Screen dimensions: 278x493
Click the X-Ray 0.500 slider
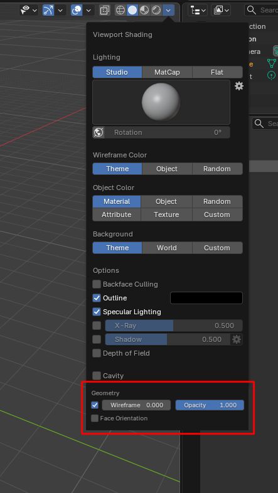(x=174, y=326)
